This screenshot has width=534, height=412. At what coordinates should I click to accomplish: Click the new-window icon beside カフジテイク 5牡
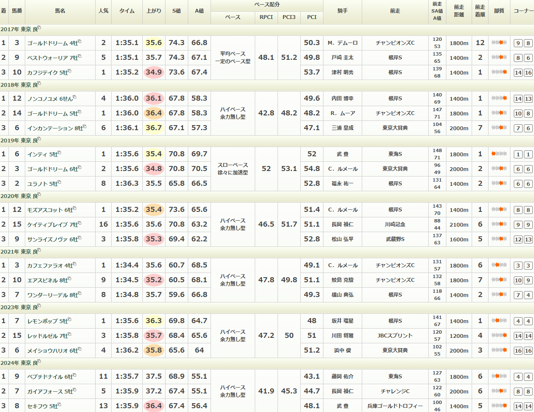click(x=69, y=71)
